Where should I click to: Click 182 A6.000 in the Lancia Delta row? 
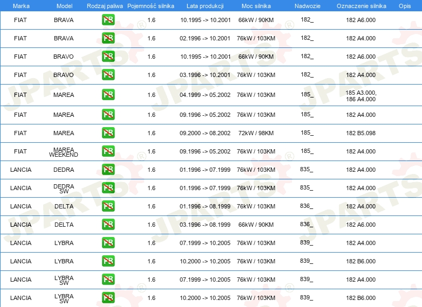point(360,225)
